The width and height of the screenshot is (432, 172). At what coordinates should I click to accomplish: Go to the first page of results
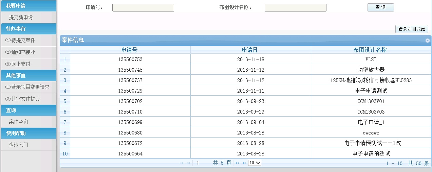181,163
